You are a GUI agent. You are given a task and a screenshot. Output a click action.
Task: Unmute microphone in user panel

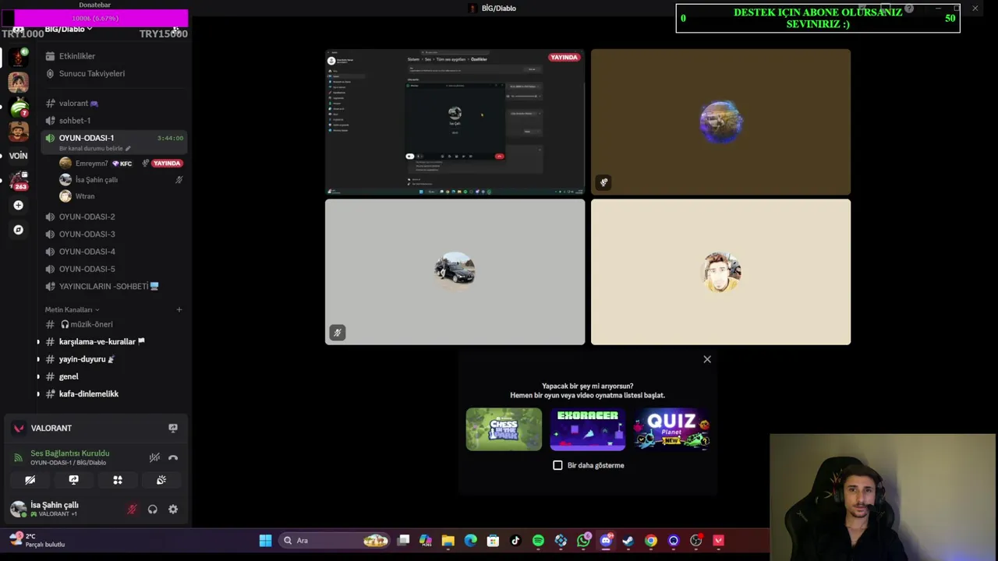click(132, 510)
